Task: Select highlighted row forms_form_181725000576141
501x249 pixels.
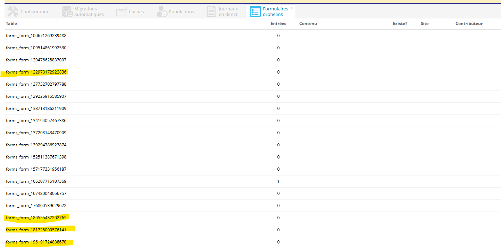Action: click(36, 230)
